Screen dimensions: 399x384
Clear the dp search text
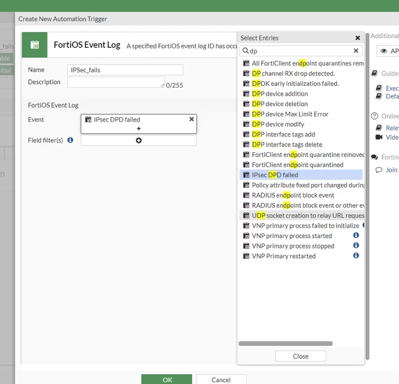coord(356,50)
